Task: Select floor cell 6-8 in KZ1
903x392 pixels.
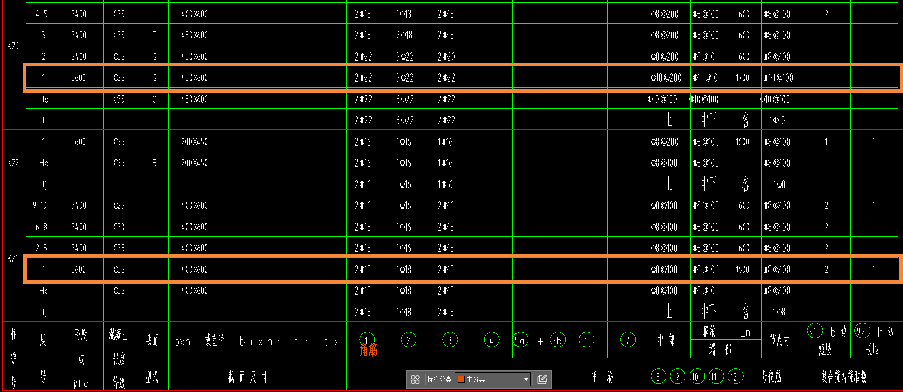Action: (x=41, y=227)
